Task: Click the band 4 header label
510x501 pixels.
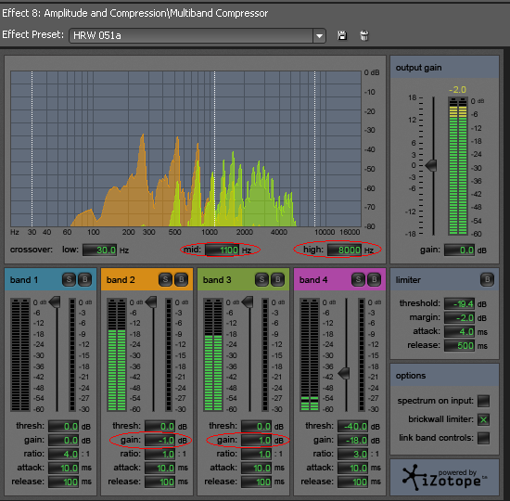Action: pos(313,279)
